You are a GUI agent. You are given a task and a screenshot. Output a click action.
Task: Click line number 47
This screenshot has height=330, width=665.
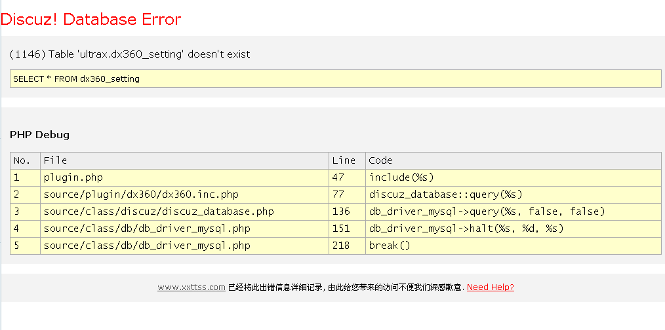coord(347,177)
